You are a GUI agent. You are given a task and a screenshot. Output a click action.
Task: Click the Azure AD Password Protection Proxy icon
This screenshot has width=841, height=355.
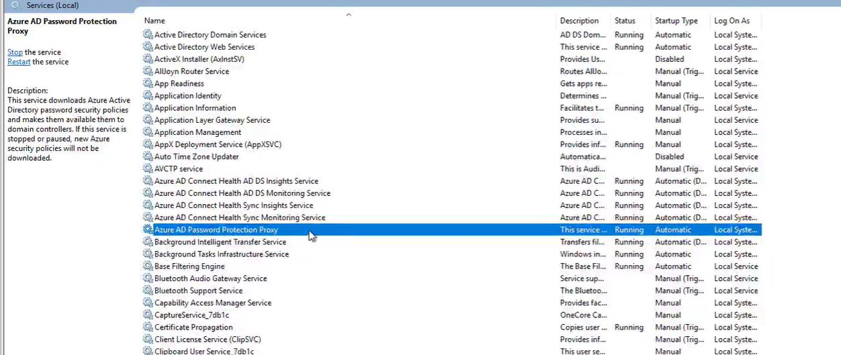tap(148, 230)
